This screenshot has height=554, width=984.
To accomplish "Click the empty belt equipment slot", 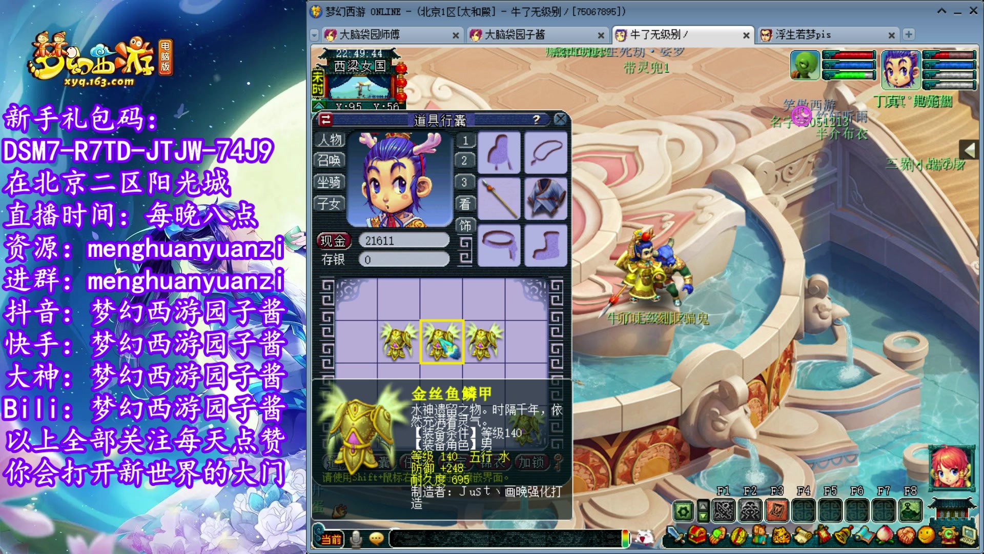I will pyautogui.click(x=499, y=245).
